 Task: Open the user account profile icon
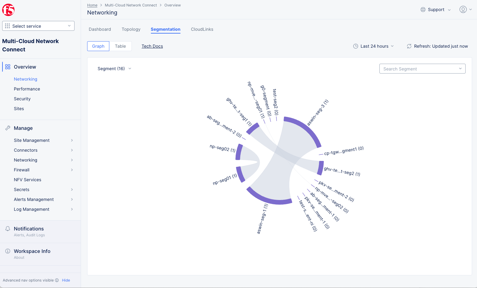[x=463, y=10]
